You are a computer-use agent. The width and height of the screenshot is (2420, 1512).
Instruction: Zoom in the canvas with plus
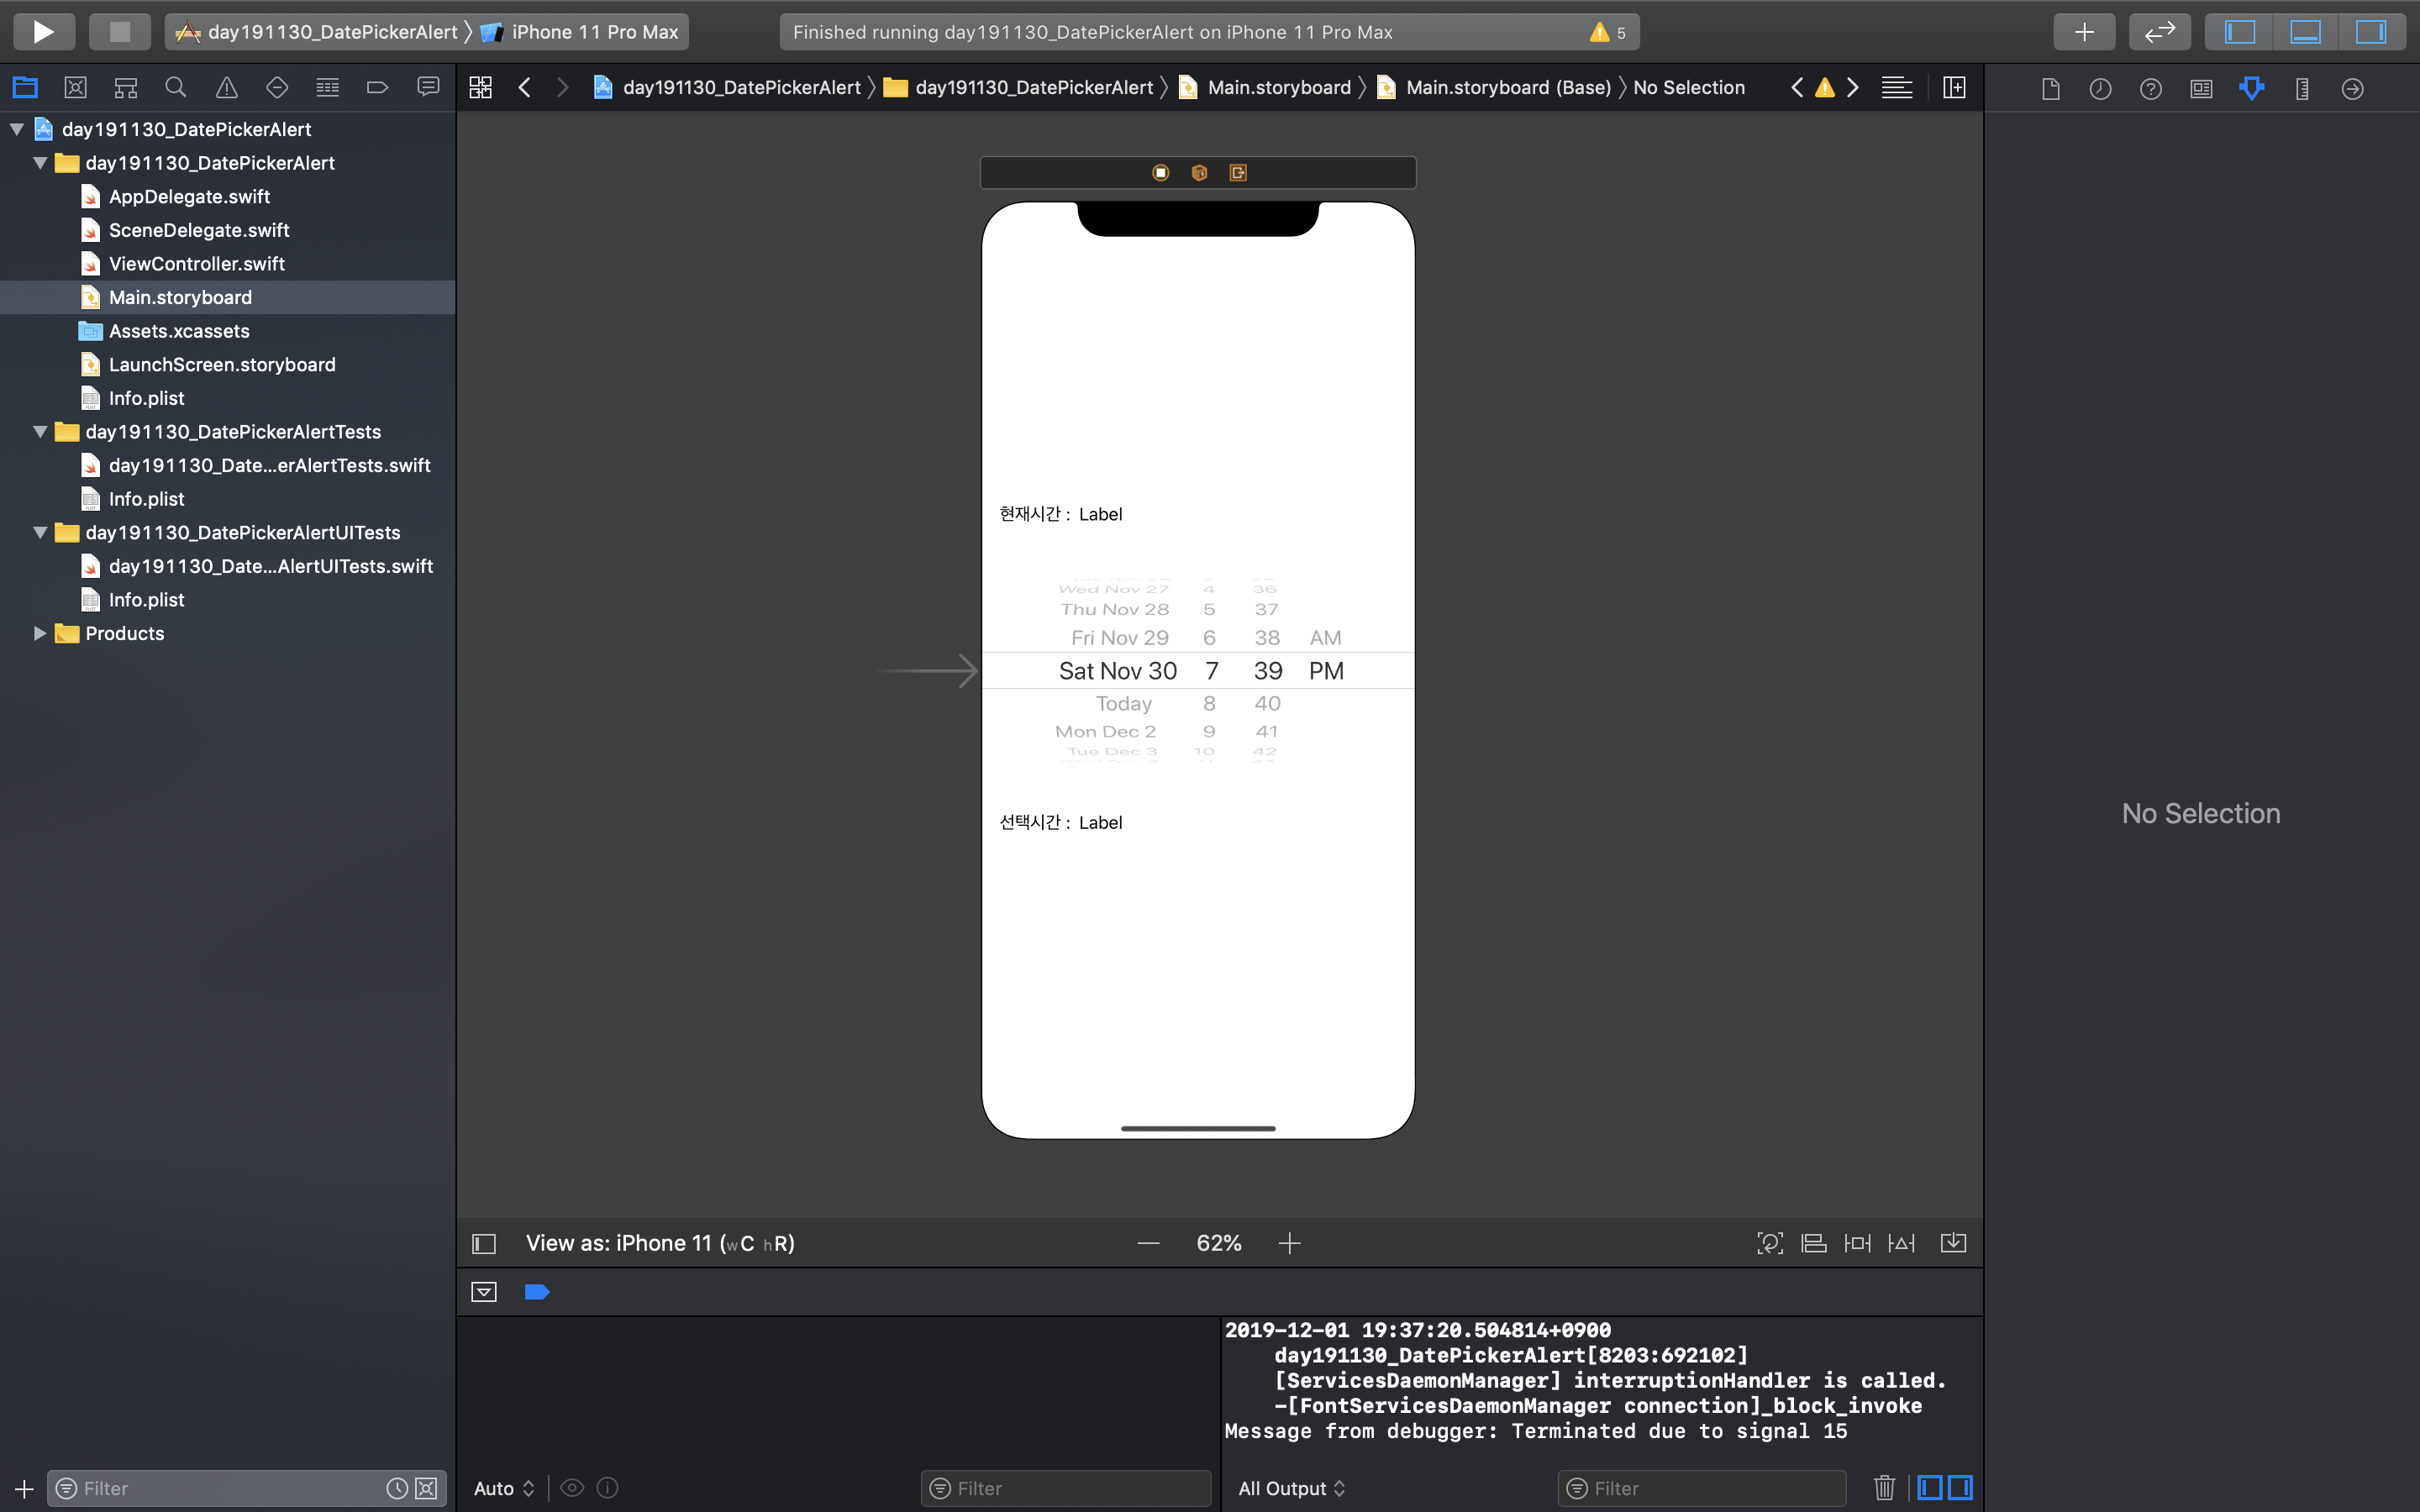point(1289,1243)
